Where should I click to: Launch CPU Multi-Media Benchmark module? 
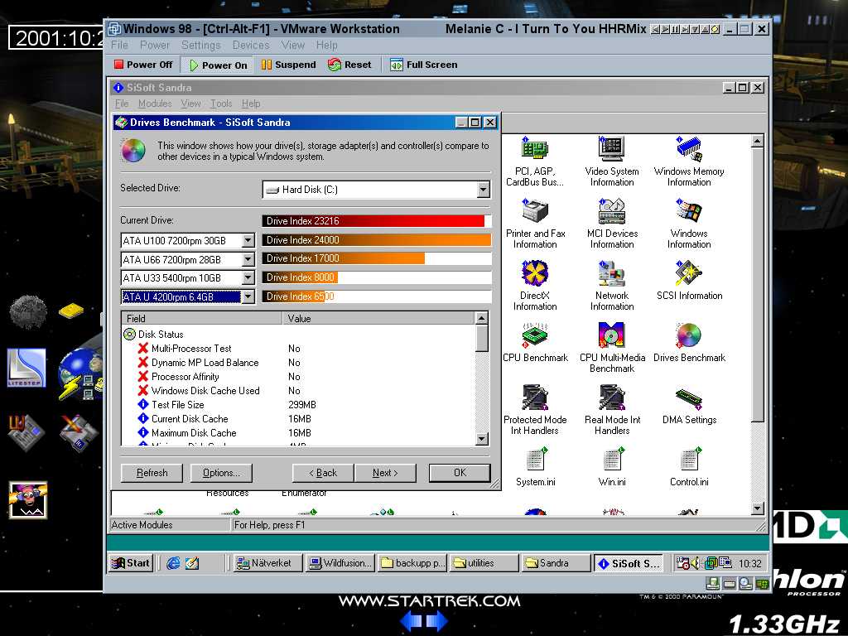[x=612, y=335]
